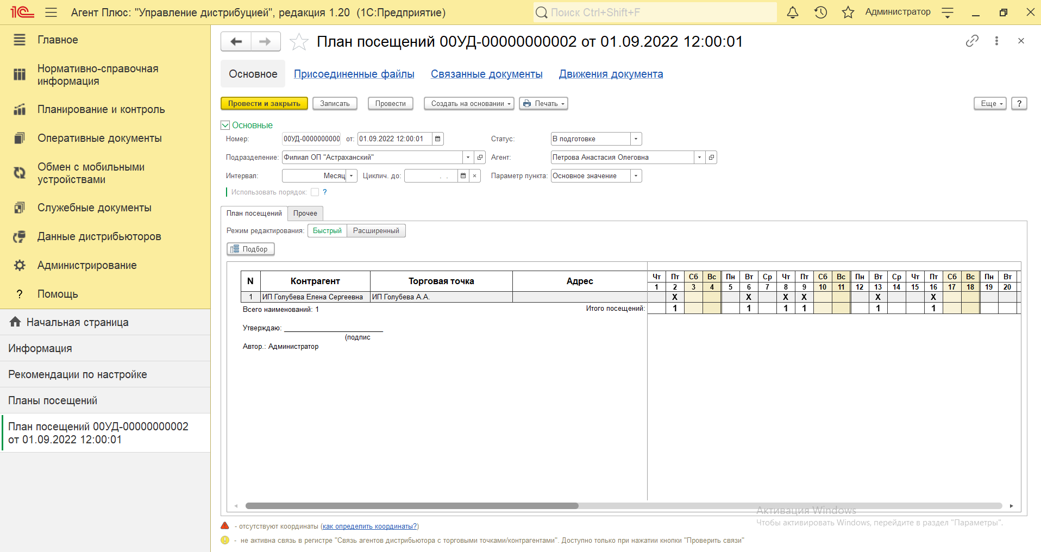The image size is (1041, 552).
Task: Switch to Прочее tab
Action: pyautogui.click(x=305, y=214)
